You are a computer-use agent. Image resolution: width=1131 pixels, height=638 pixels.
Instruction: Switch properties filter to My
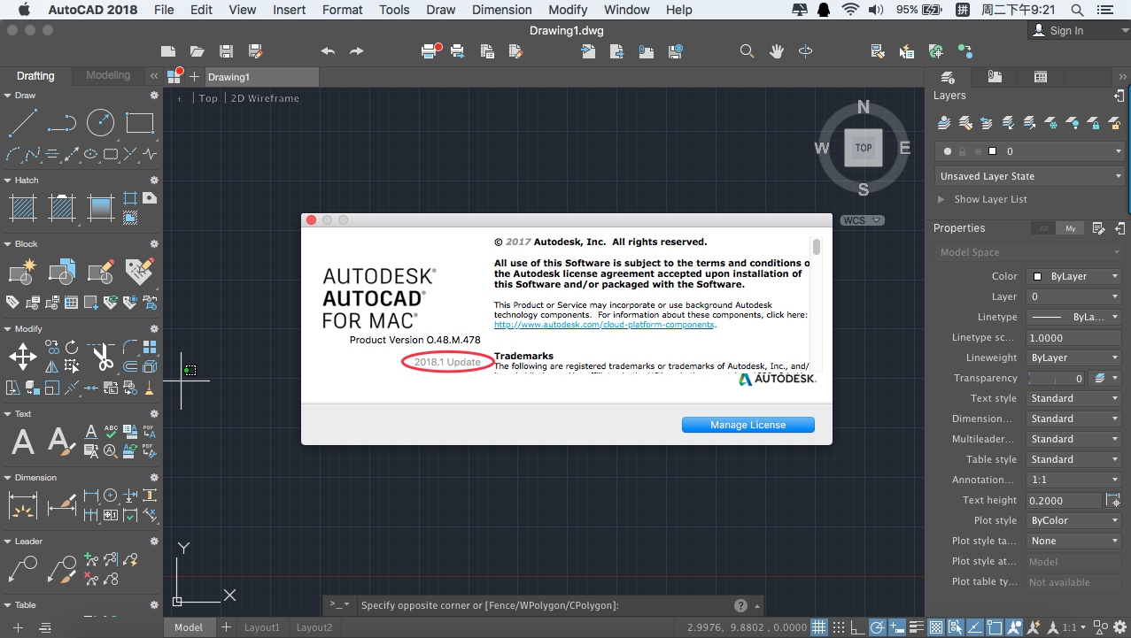[1070, 228]
